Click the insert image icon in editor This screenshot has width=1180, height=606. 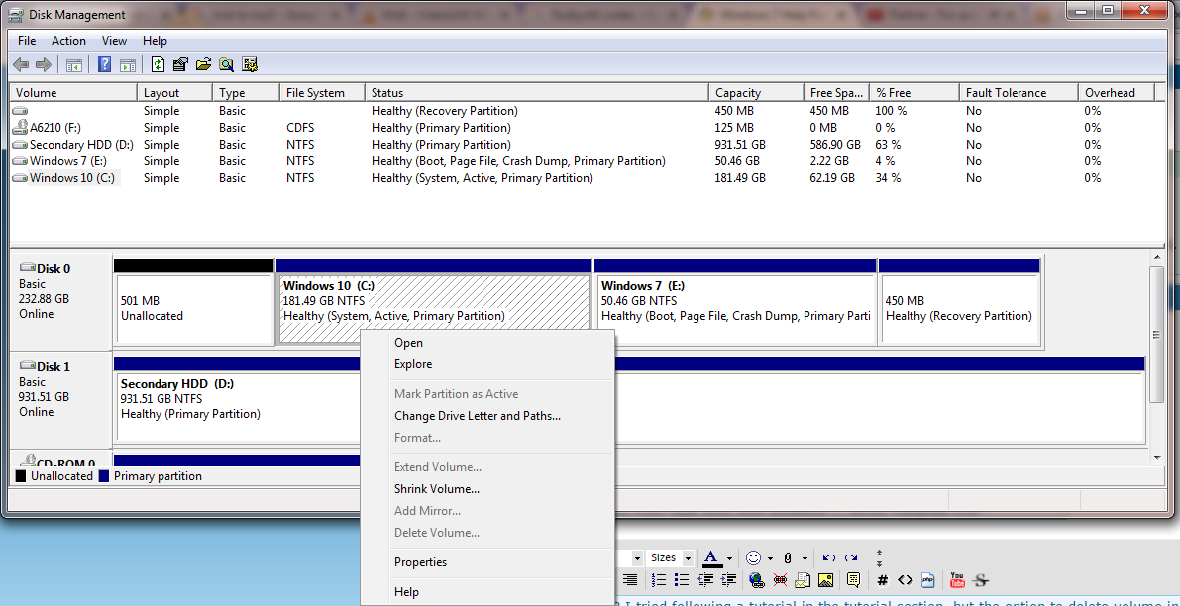click(x=825, y=579)
